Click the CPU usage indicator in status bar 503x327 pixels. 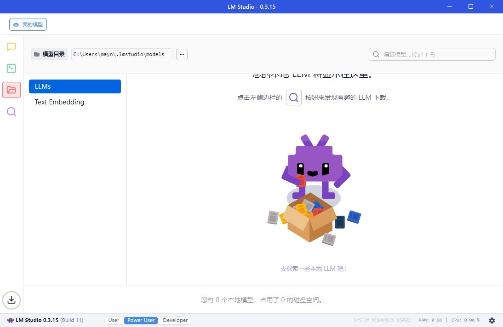[x=466, y=320]
